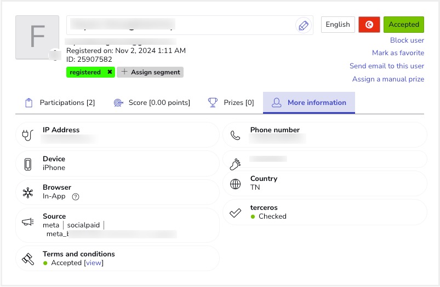
Task: Click the Source megaphone icon
Action: [28, 222]
